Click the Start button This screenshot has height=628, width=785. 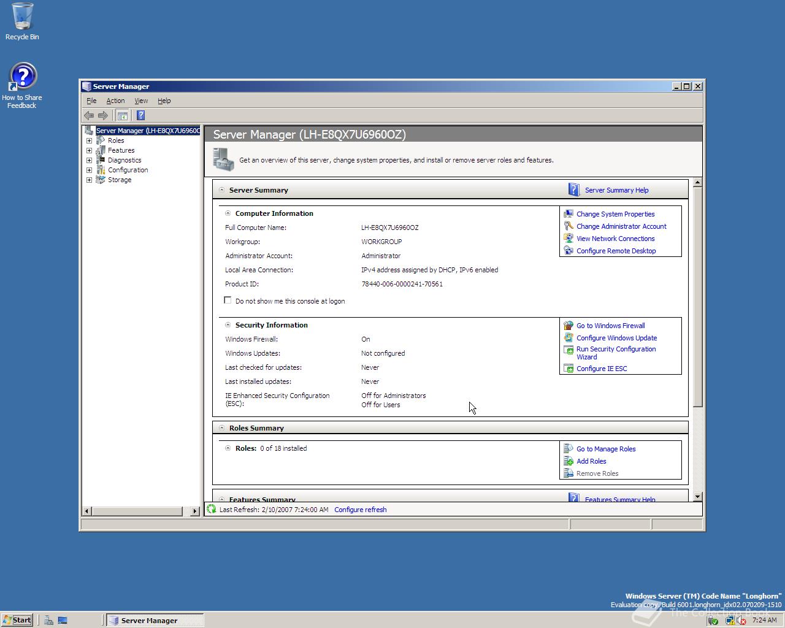(x=17, y=620)
